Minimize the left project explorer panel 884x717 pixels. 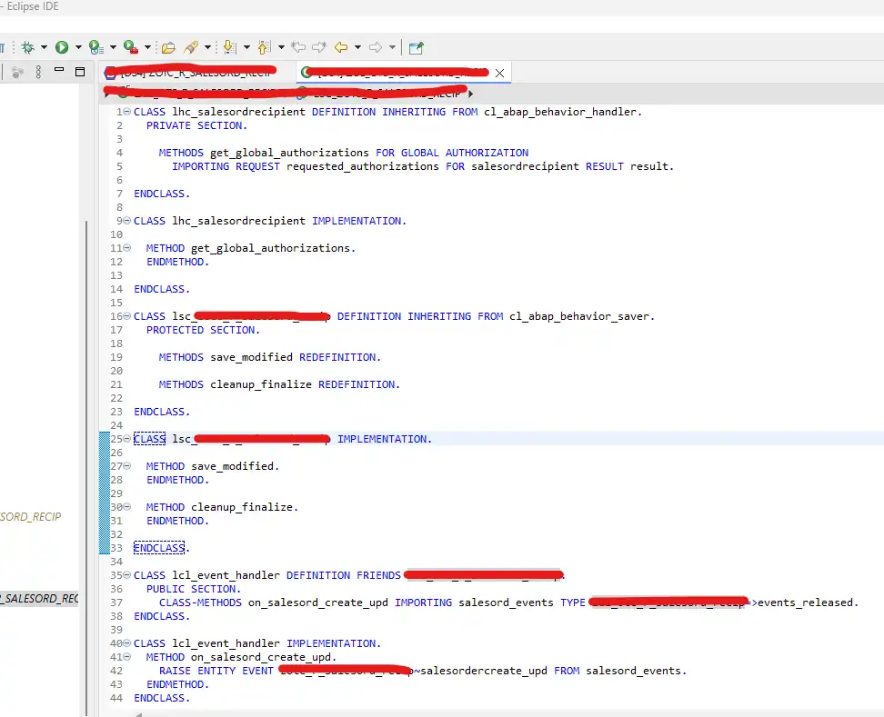tap(59, 71)
